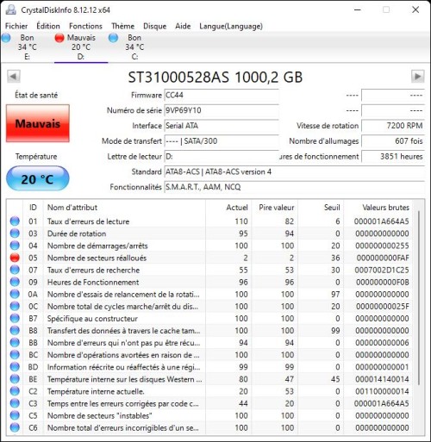Click status icon for attribute C3
The image size is (431, 442).
click(15, 403)
